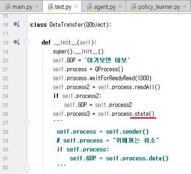Click the Python file icon on test.py tab
This screenshot has height=174, width=191.
(x=51, y=7)
